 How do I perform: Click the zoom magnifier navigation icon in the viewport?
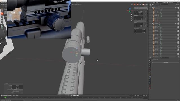point(132,14)
